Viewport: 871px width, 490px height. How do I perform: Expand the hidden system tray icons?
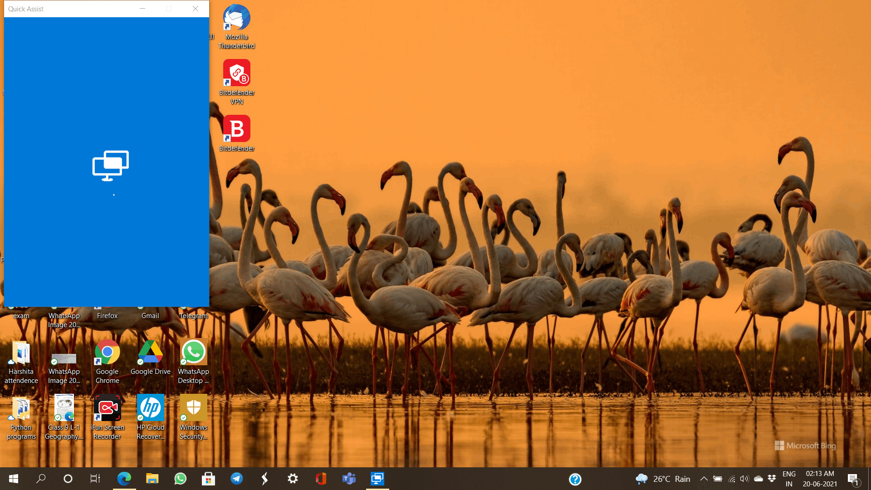pyautogui.click(x=704, y=479)
